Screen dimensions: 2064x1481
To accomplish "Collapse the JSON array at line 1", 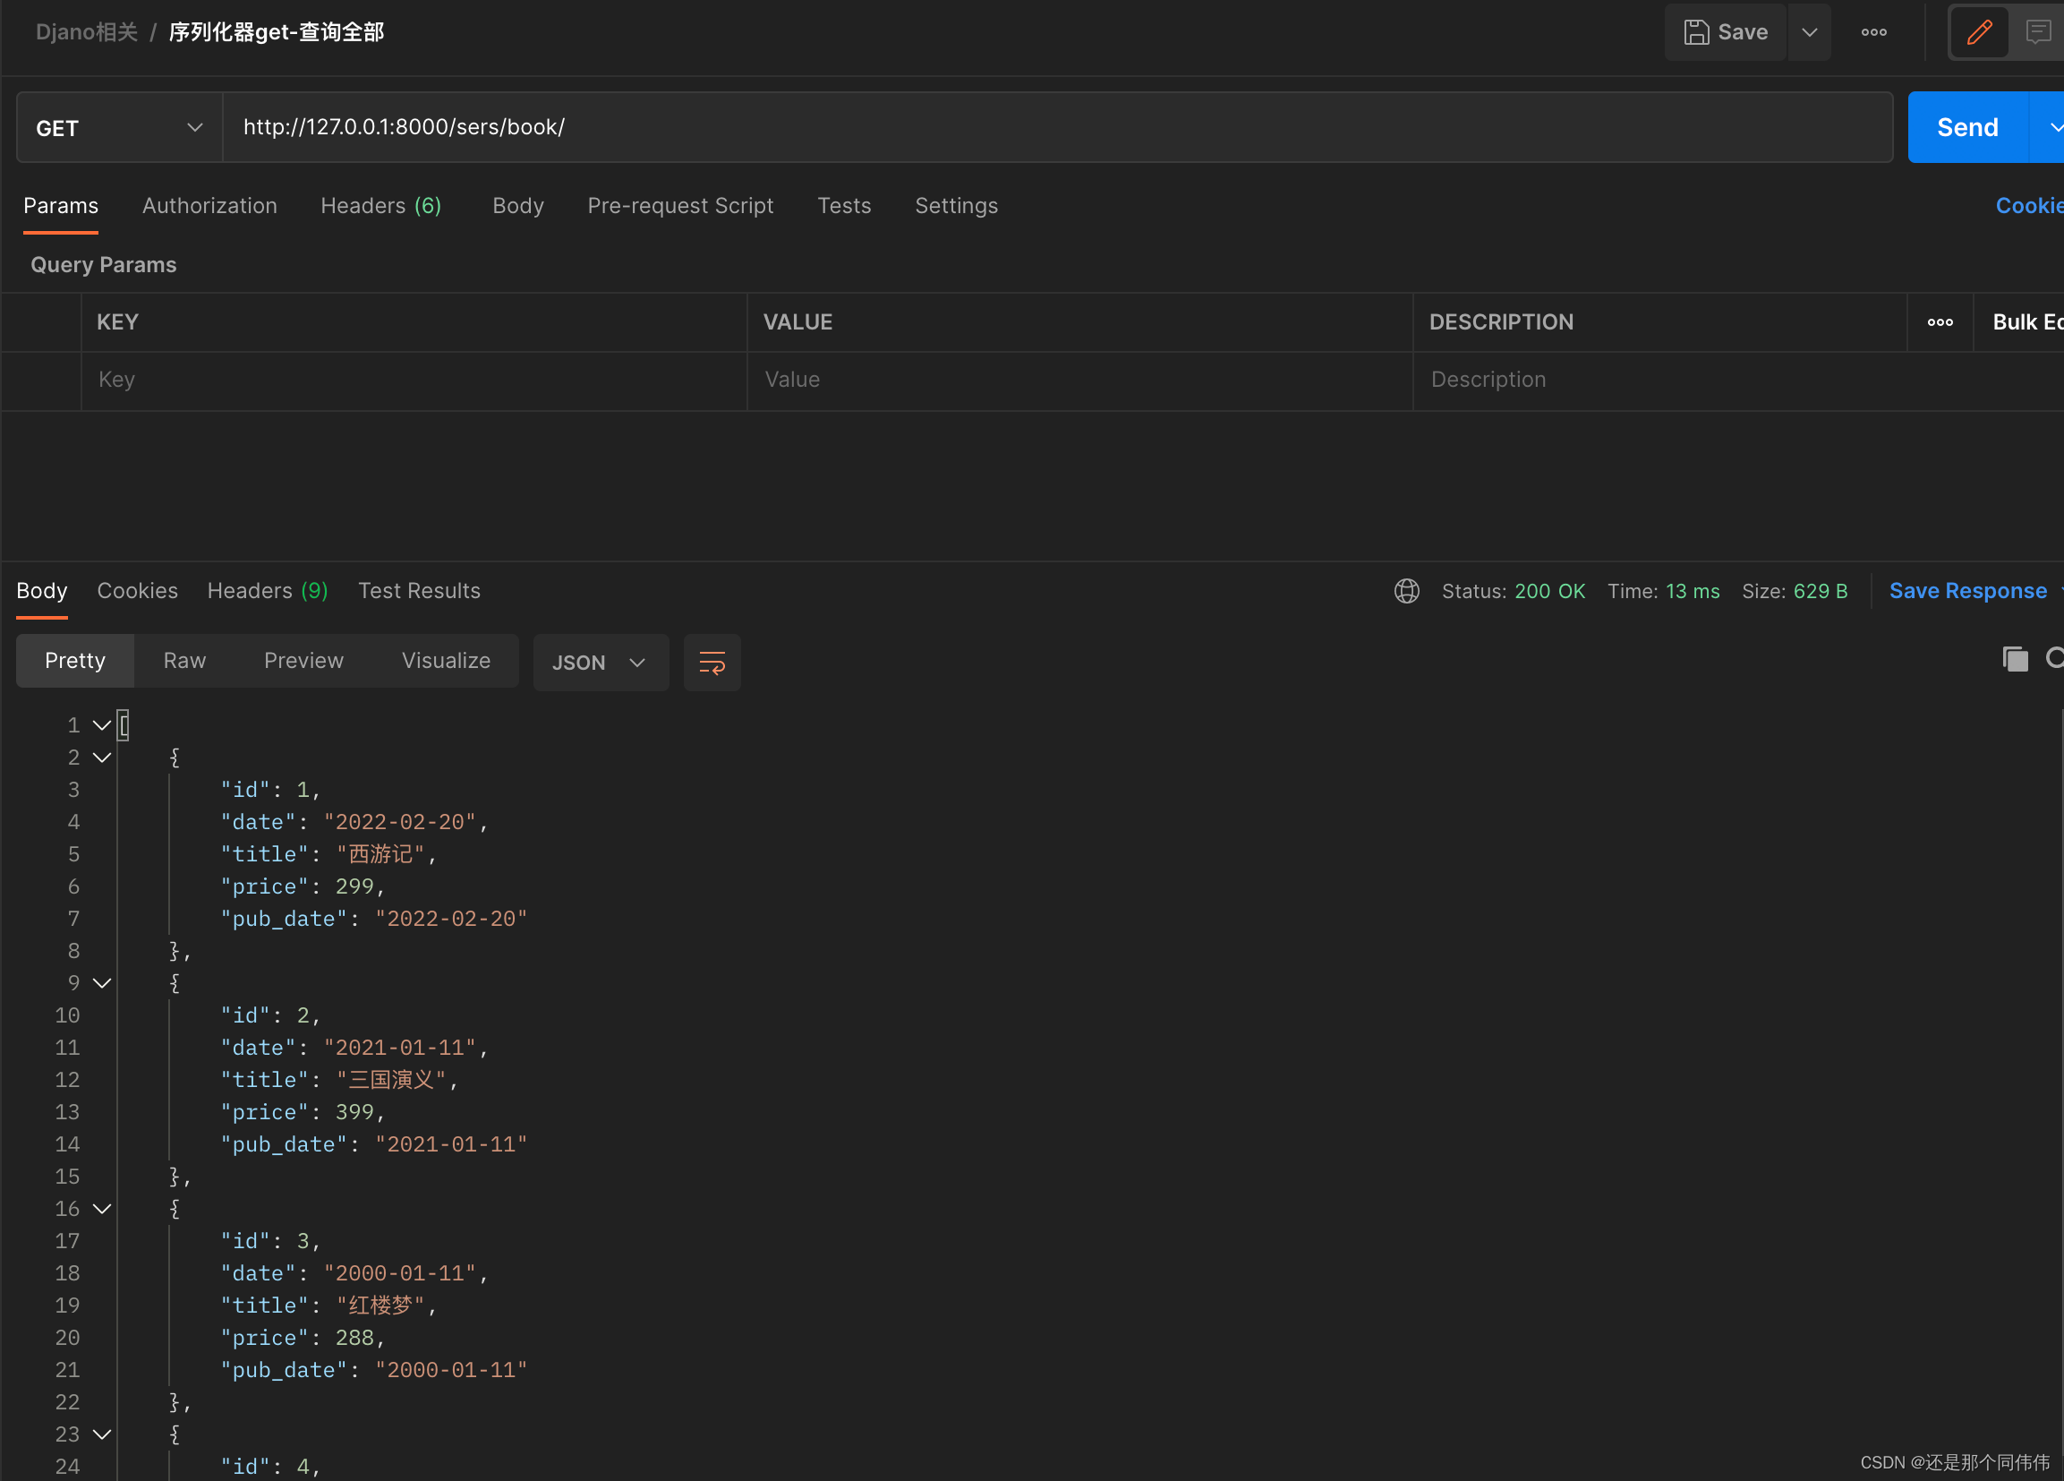I will (102, 725).
